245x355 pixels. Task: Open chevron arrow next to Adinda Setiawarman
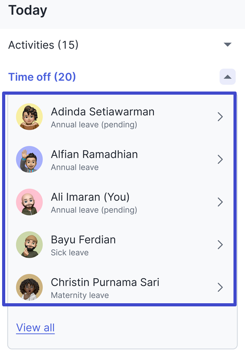coord(220,117)
